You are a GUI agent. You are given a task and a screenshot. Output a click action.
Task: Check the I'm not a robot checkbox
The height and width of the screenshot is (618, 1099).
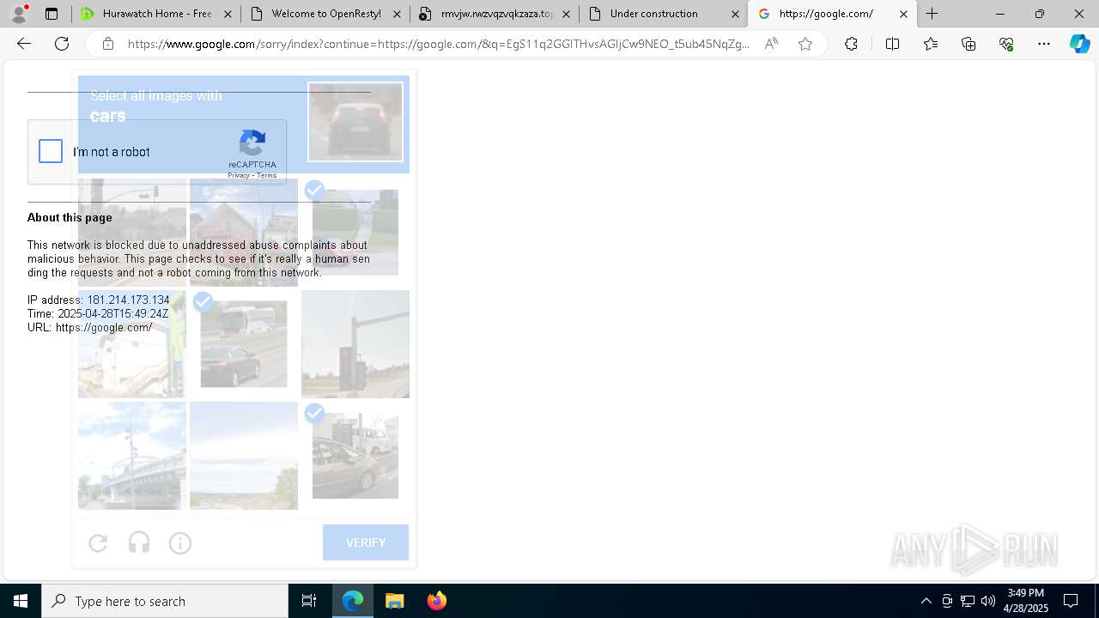[x=51, y=152]
